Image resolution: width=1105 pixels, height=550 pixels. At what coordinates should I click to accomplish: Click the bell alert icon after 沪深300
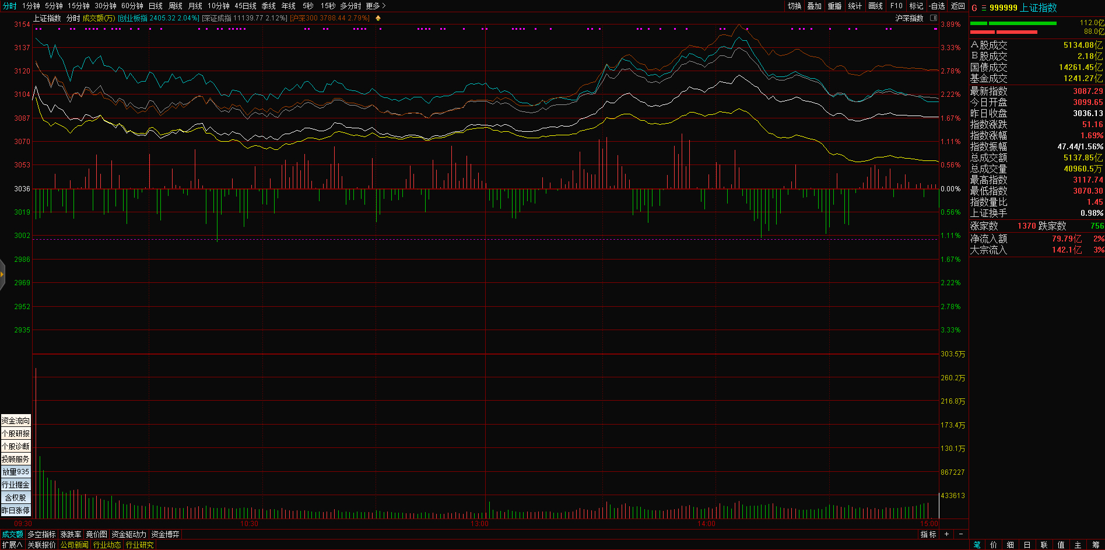378,18
